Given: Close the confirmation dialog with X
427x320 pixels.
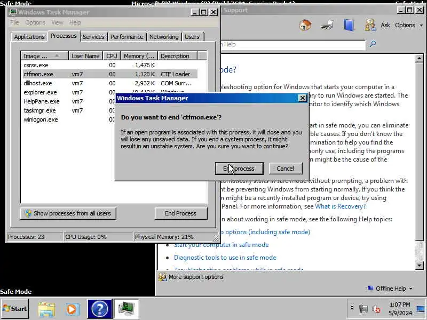Looking at the screenshot, I should tap(302, 98).
